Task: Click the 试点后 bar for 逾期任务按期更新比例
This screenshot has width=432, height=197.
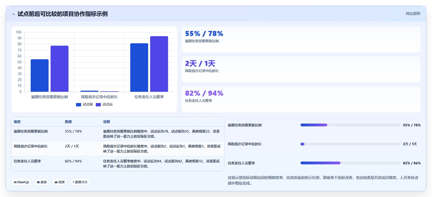Action: [x=59, y=69]
